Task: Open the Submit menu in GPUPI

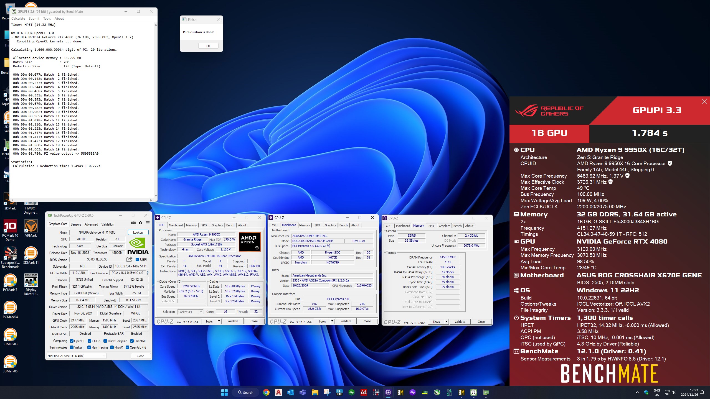Action: [x=34, y=19]
